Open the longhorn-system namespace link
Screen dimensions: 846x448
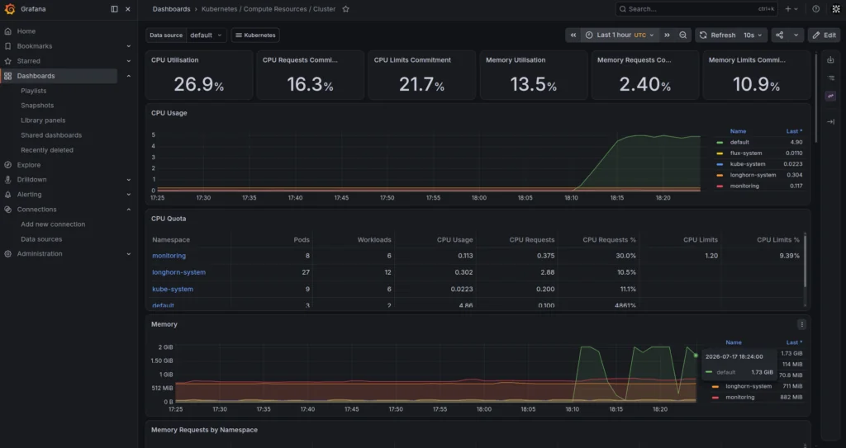(x=178, y=272)
